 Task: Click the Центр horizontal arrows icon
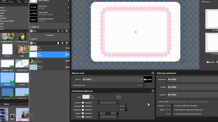pos(99,117)
